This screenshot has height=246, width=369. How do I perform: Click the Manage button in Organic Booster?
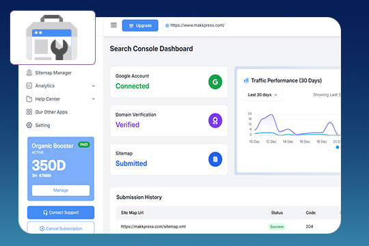click(x=61, y=190)
